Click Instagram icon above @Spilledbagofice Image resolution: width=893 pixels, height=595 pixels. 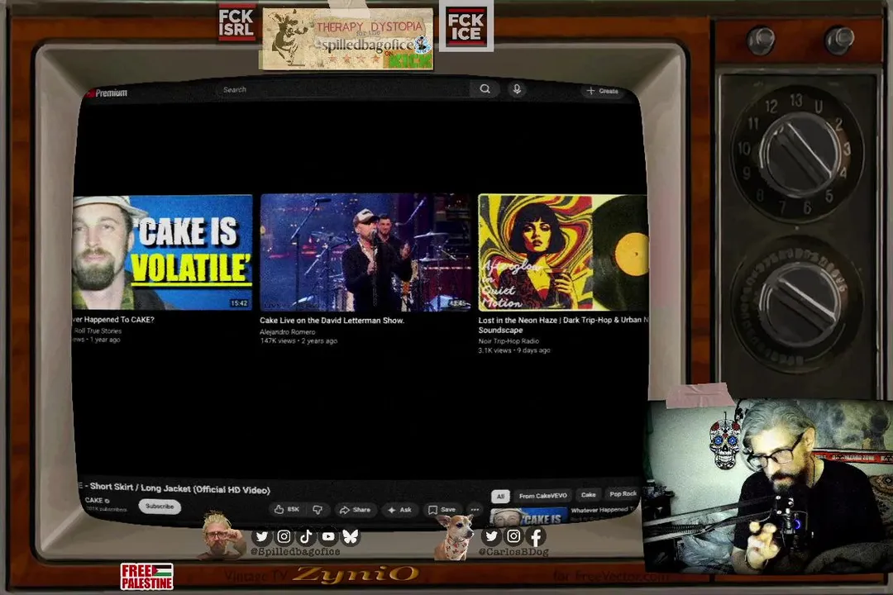[284, 536]
